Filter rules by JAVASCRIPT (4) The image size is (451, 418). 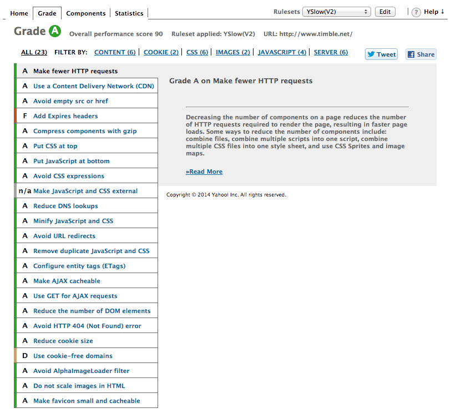pyautogui.click(x=282, y=52)
